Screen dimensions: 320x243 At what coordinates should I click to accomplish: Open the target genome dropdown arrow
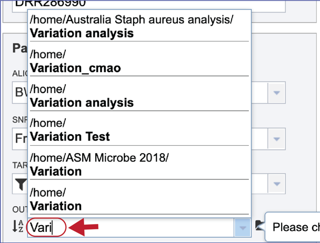276,184
